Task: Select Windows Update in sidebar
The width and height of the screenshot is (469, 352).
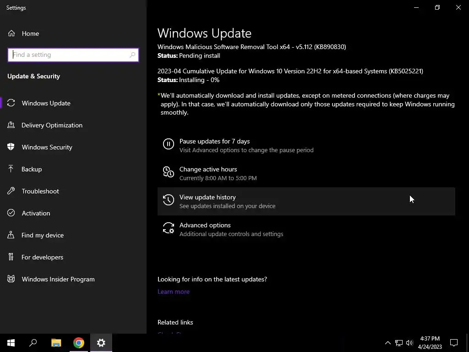Action: point(73,103)
